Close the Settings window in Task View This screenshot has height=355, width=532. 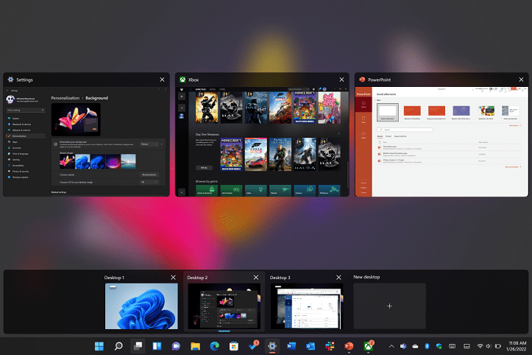click(x=162, y=80)
